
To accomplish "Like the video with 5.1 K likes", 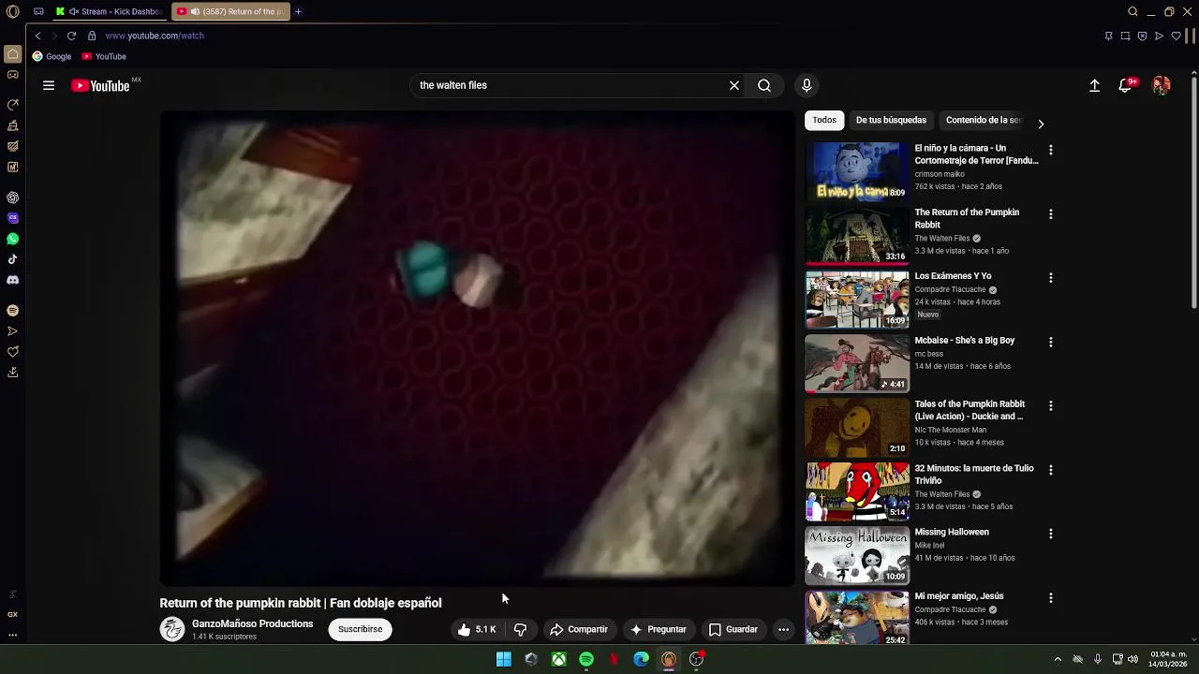I will click(x=477, y=629).
